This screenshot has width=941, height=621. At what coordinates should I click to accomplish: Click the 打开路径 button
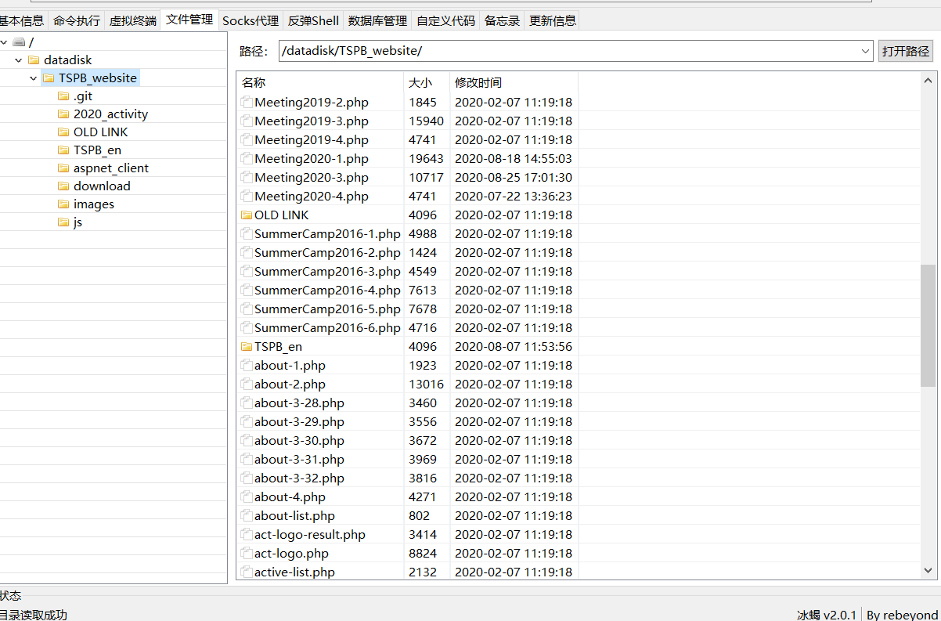tap(906, 51)
